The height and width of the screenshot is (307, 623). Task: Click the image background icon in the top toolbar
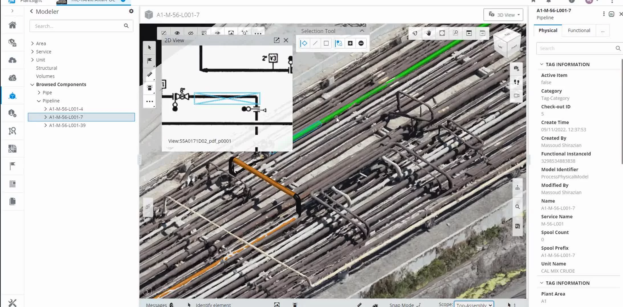tap(231, 33)
